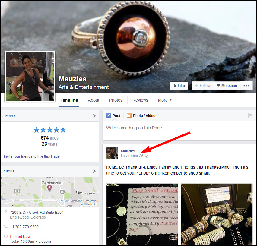Screen dimensions: 257x246
Task: Click the address location pin icon
Action: (x=5, y=212)
